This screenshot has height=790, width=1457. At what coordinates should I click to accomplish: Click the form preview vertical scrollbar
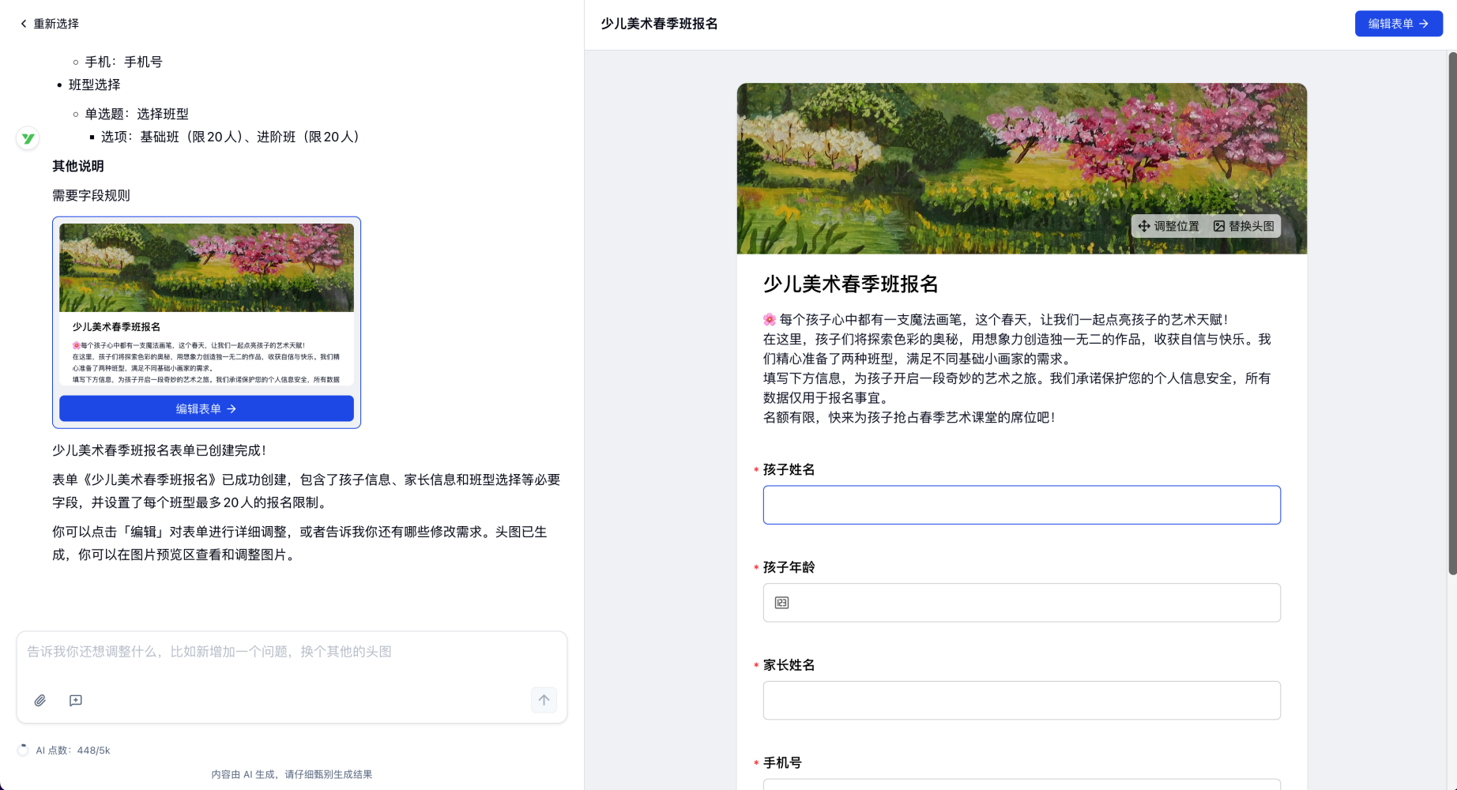pos(1451,316)
